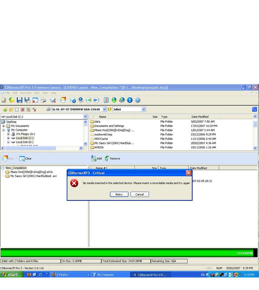The width and height of the screenshot is (259, 290).
Task: Click the New compilation document icon
Action: tap(4, 100)
